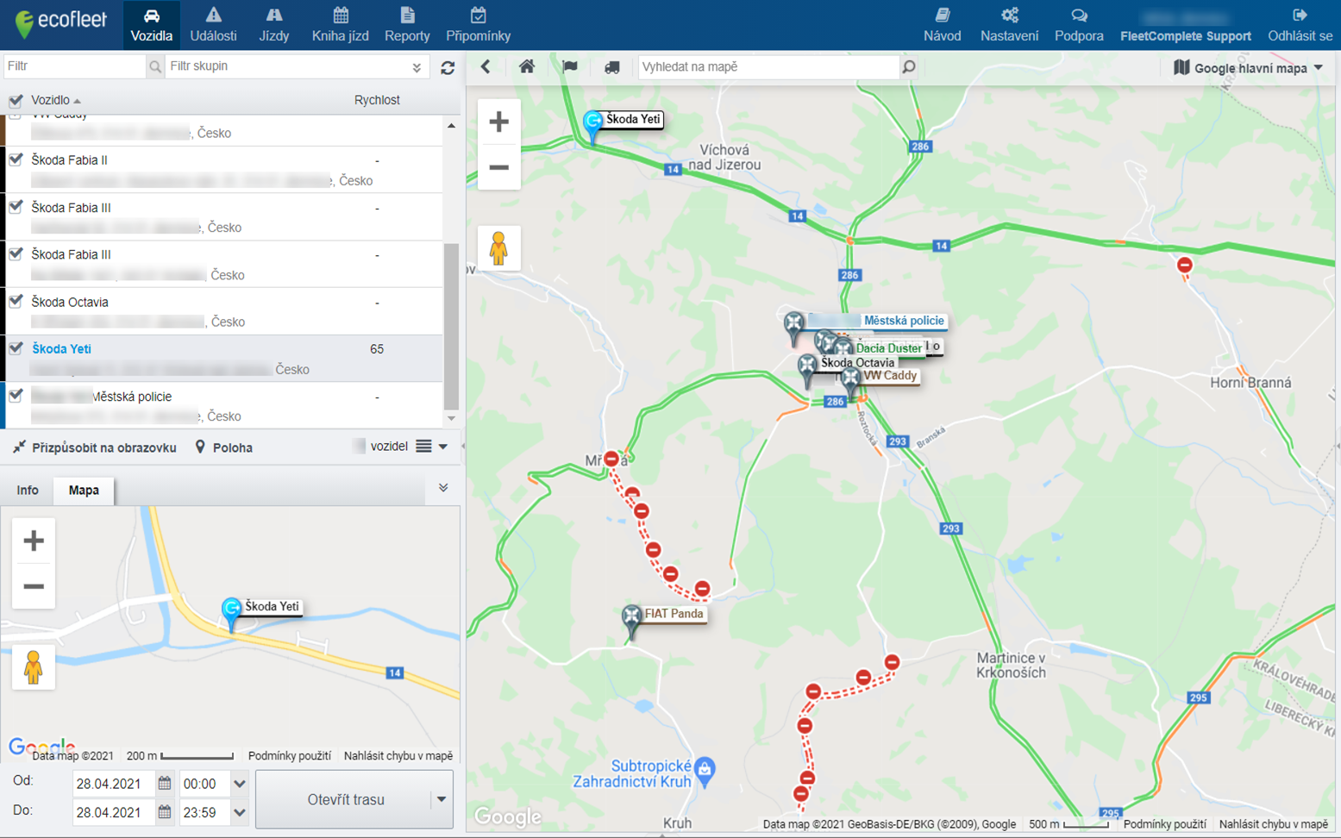1341x838 pixels.
Task: Uncheck the Škoda Fabia II checkbox
Action: 16,159
